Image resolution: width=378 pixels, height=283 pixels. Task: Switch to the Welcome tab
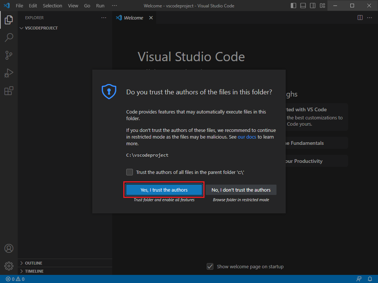[133, 17]
